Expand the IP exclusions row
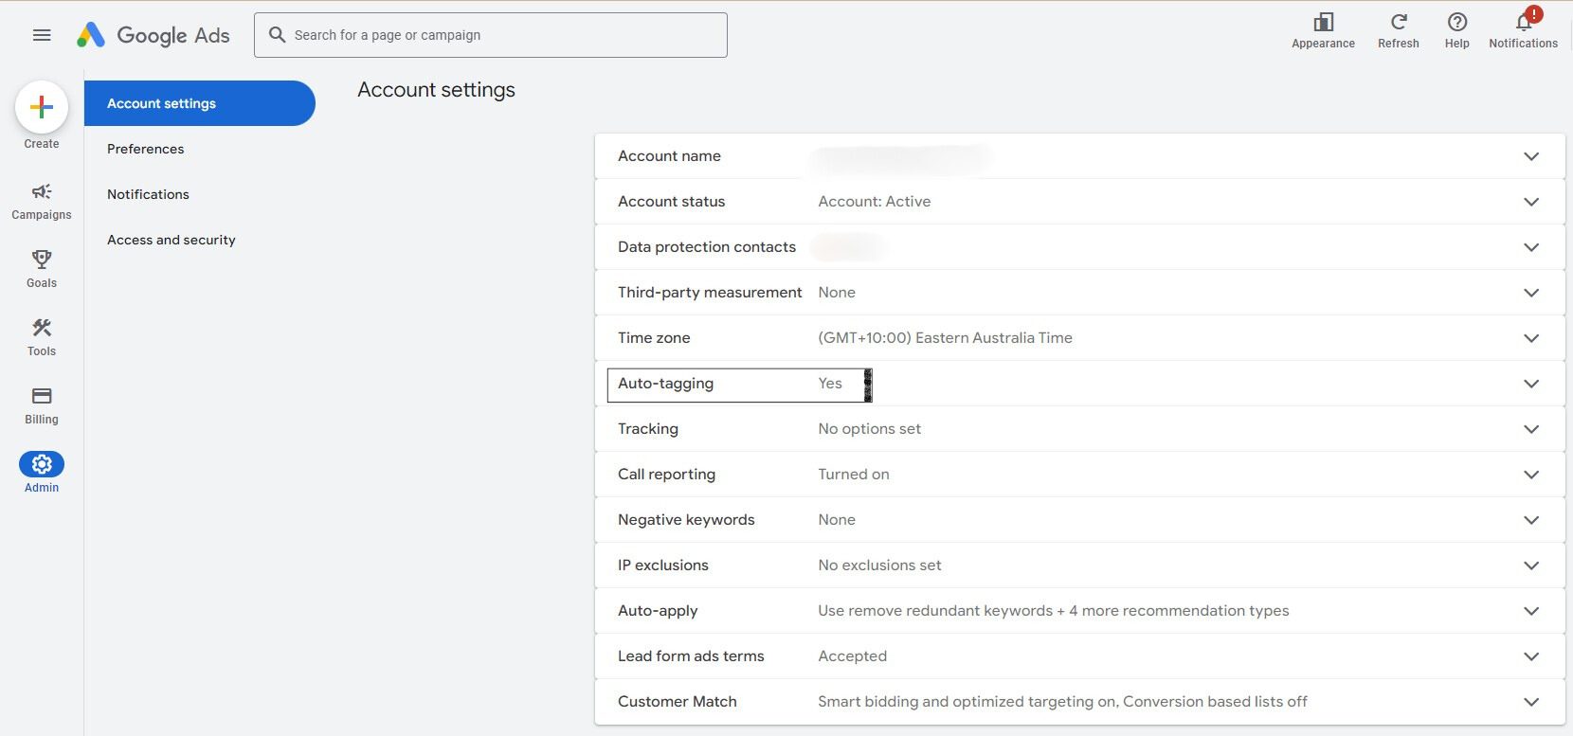Image resolution: width=1573 pixels, height=736 pixels. [1530, 565]
